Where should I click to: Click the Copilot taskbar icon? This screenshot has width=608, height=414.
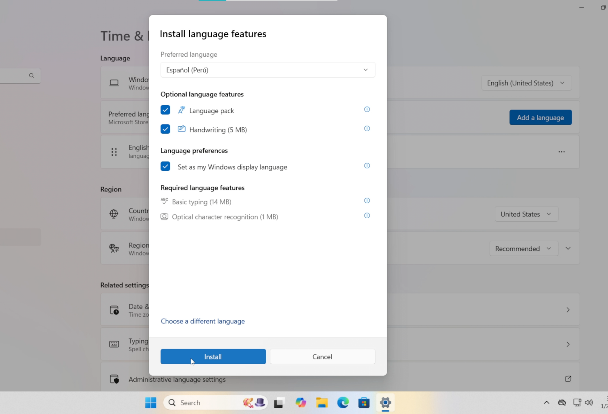point(301,403)
